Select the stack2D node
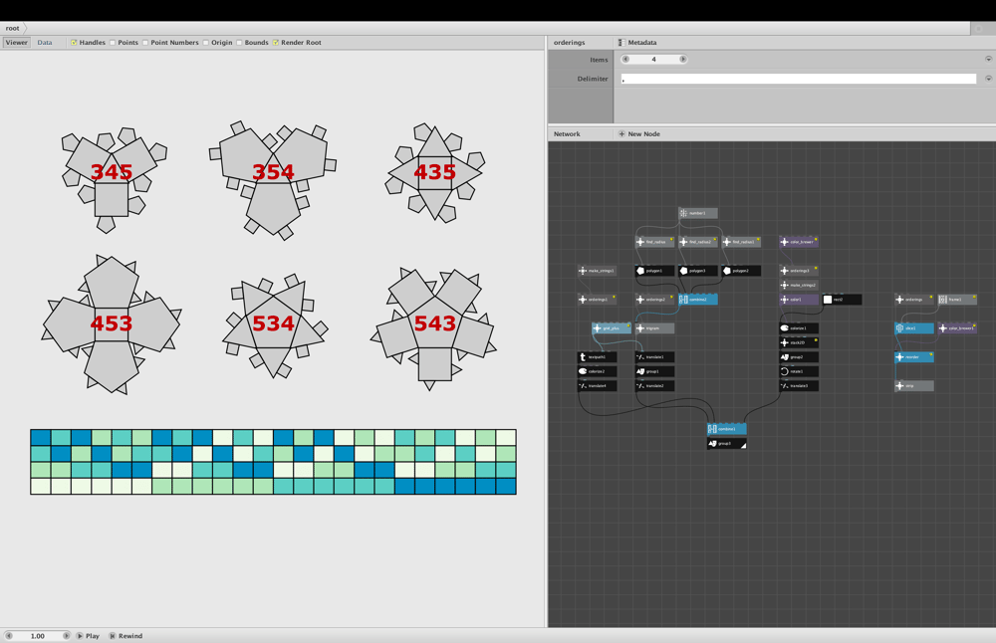The image size is (996, 643). (799, 342)
